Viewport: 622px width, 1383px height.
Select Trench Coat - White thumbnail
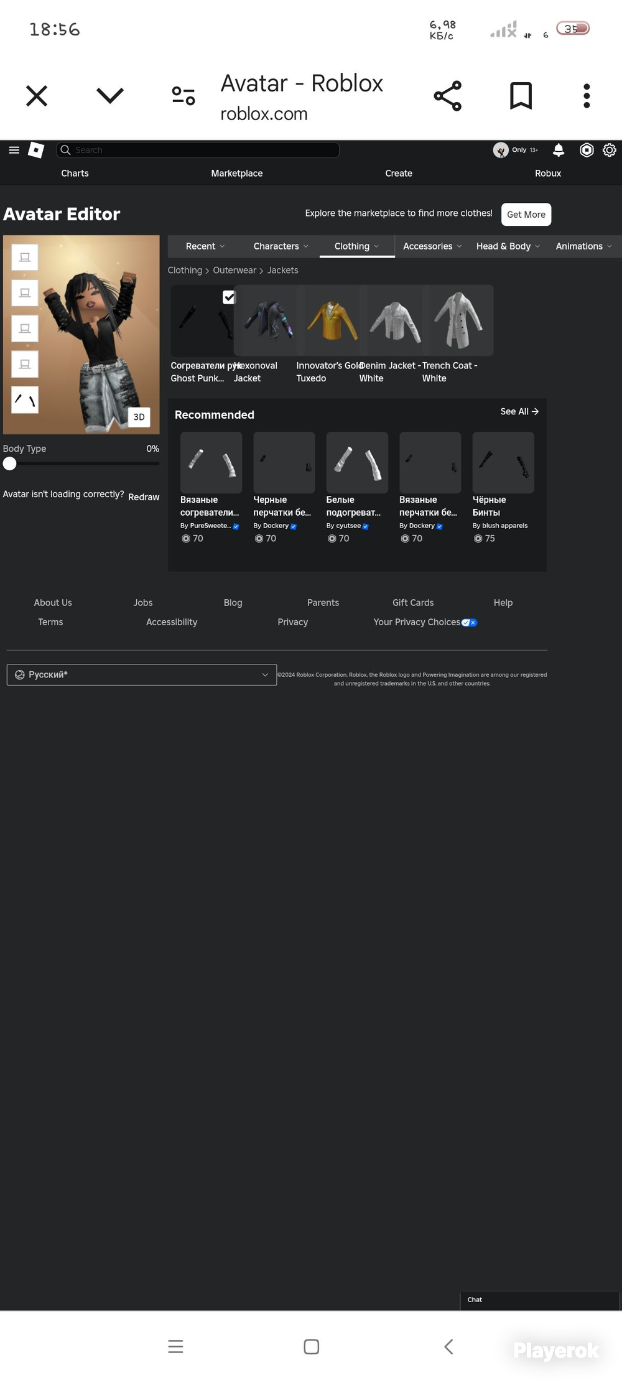coord(458,320)
